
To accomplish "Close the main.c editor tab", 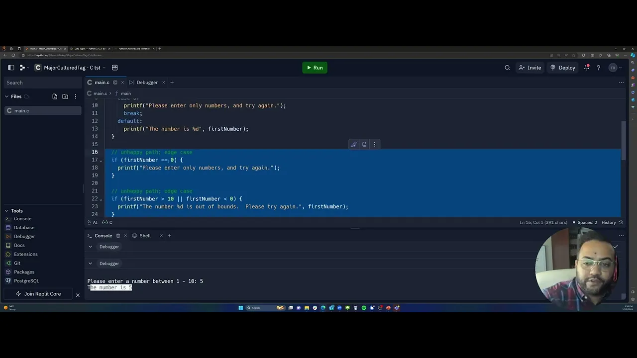I will tap(122, 83).
